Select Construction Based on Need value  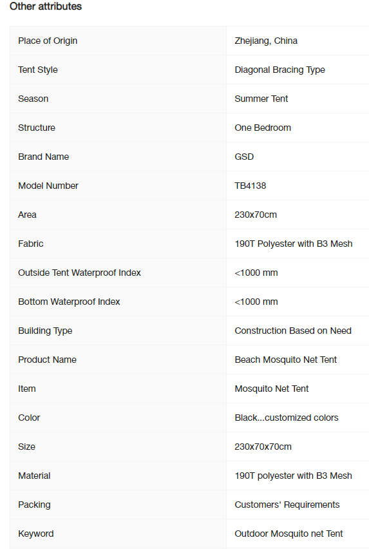(x=293, y=331)
